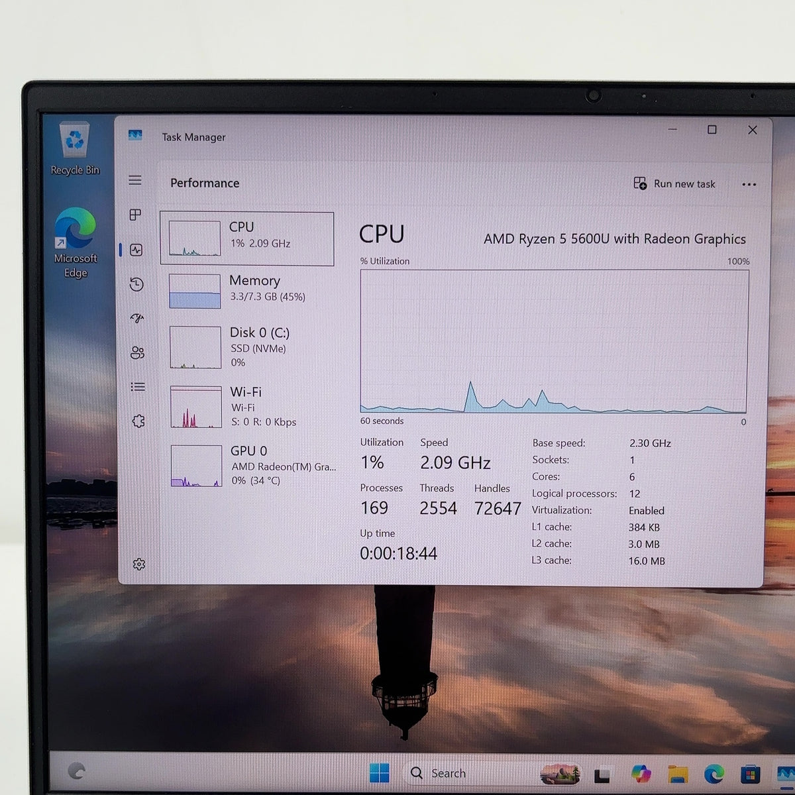This screenshot has width=795, height=795.
Task: Click the L3 cache value 16.0 MB
Action: click(x=647, y=560)
